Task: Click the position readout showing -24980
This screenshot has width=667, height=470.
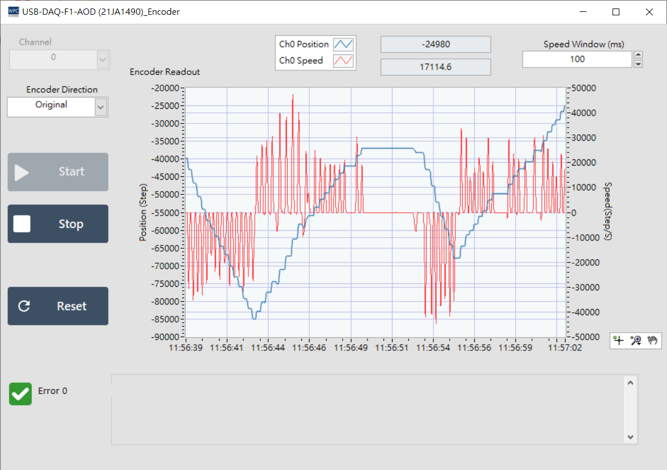Action: [435, 44]
